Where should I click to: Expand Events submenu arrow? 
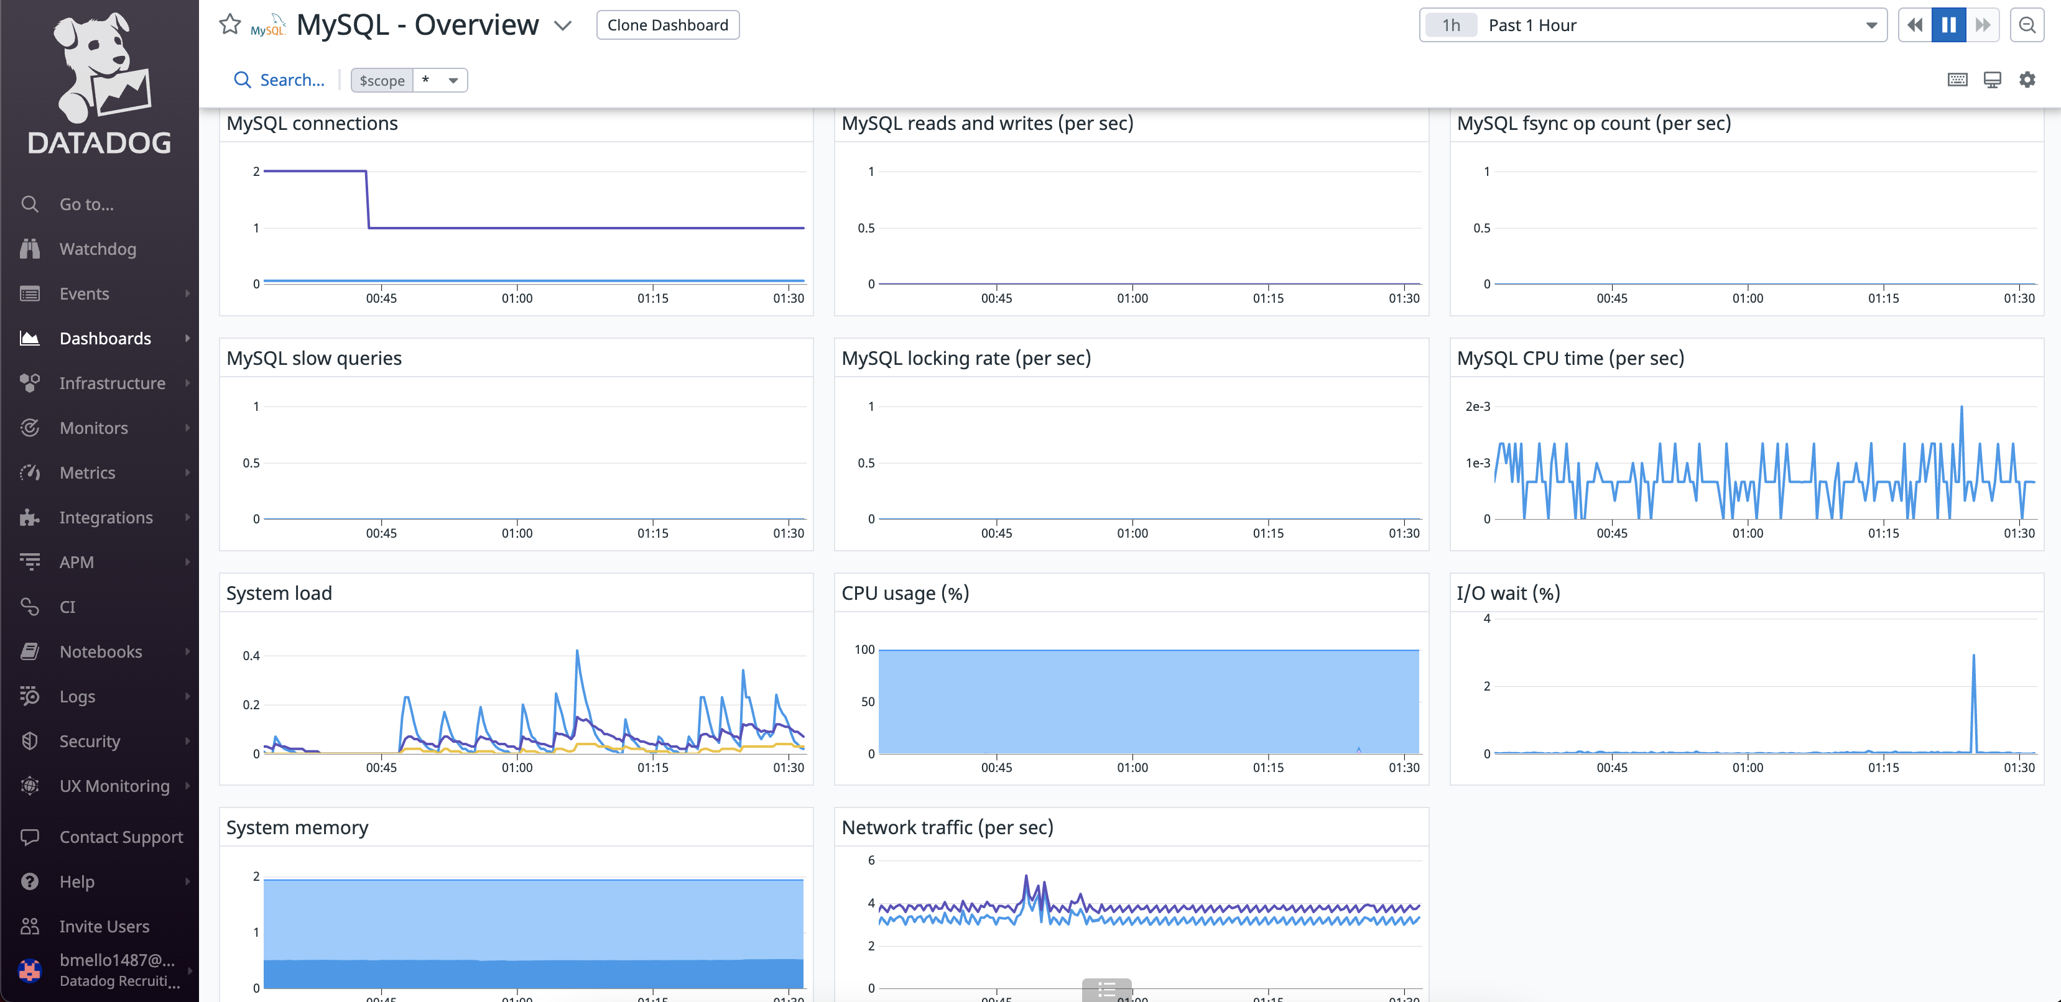(x=187, y=293)
